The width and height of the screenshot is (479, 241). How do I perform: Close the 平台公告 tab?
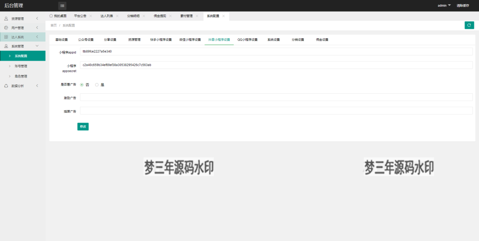(x=90, y=16)
